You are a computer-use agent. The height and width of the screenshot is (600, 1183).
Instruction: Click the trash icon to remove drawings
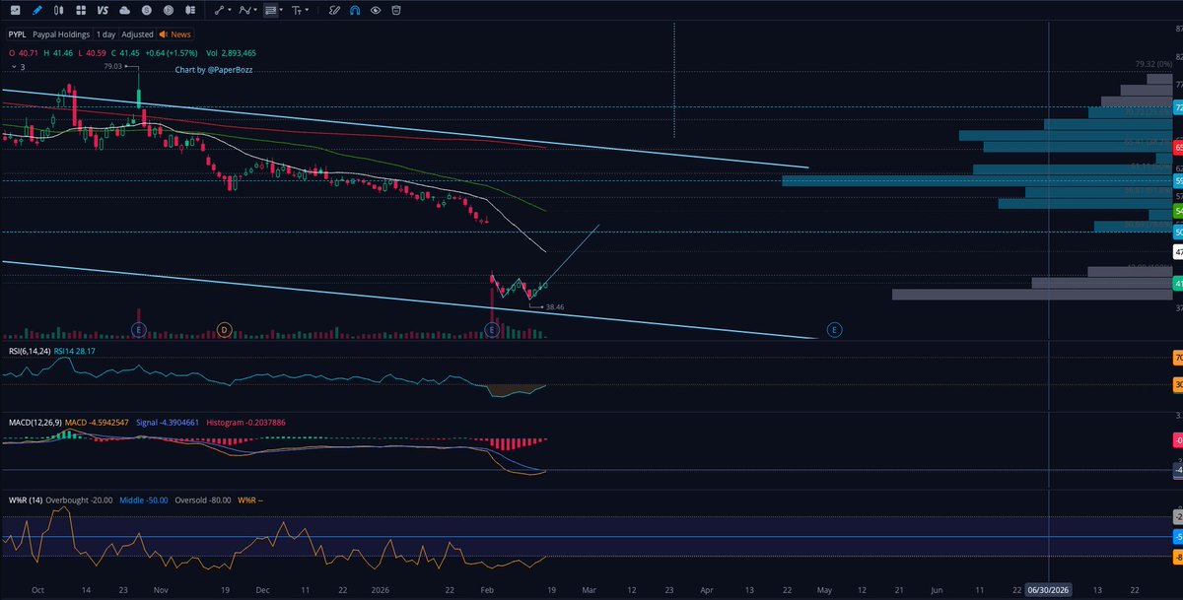pos(394,11)
